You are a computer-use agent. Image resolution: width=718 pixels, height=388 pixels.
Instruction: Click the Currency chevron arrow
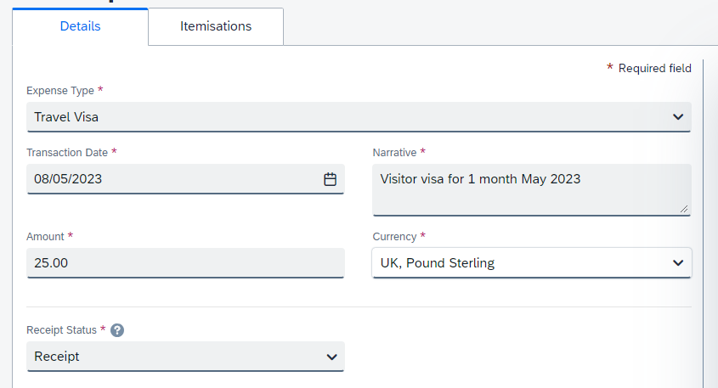pos(677,263)
